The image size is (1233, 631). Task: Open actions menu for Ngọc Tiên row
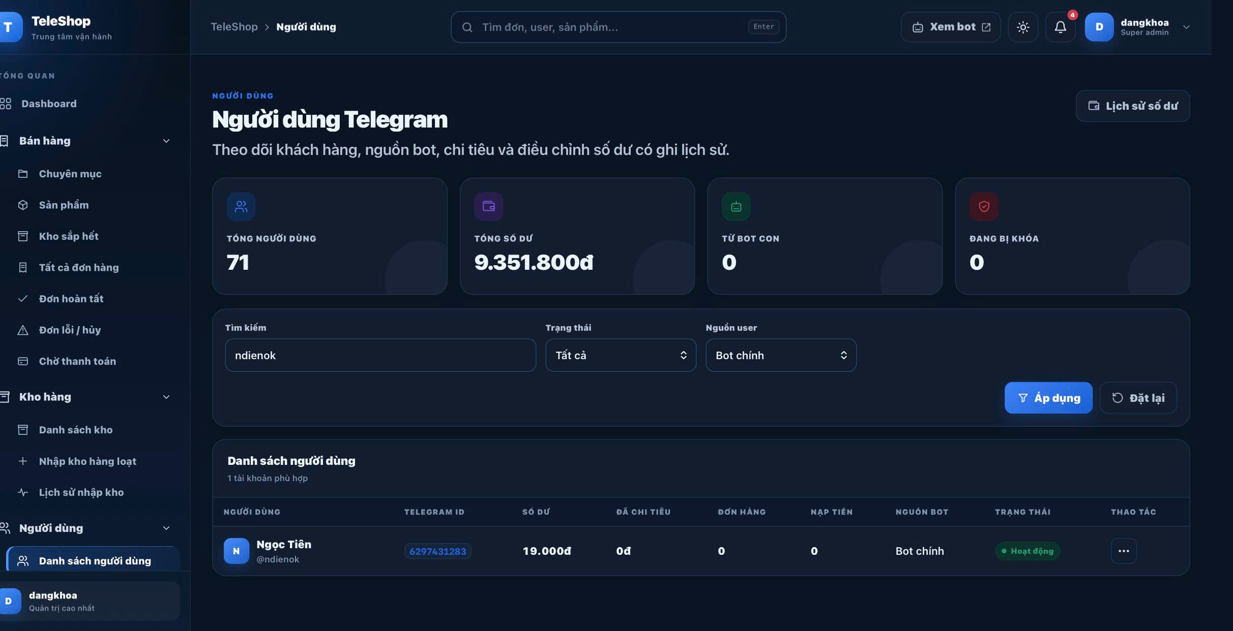(x=1124, y=551)
